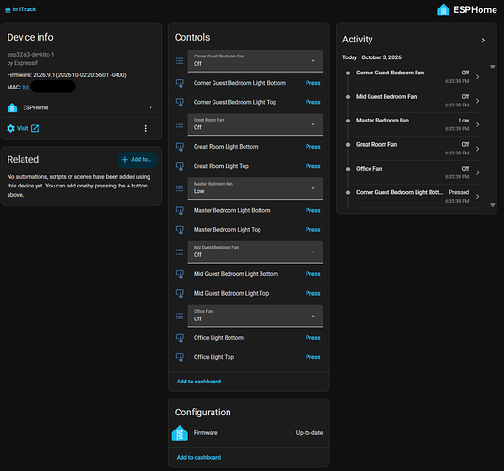Click the Firmware 2026.9.1 version text
This screenshot has height=471, width=504.
tap(67, 75)
